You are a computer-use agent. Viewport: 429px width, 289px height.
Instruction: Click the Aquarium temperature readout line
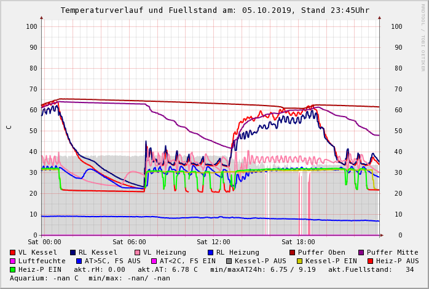pos(90,278)
